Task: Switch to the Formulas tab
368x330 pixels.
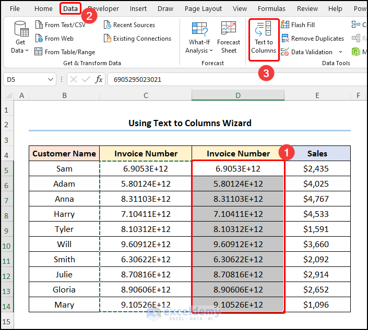Action: coord(271,9)
